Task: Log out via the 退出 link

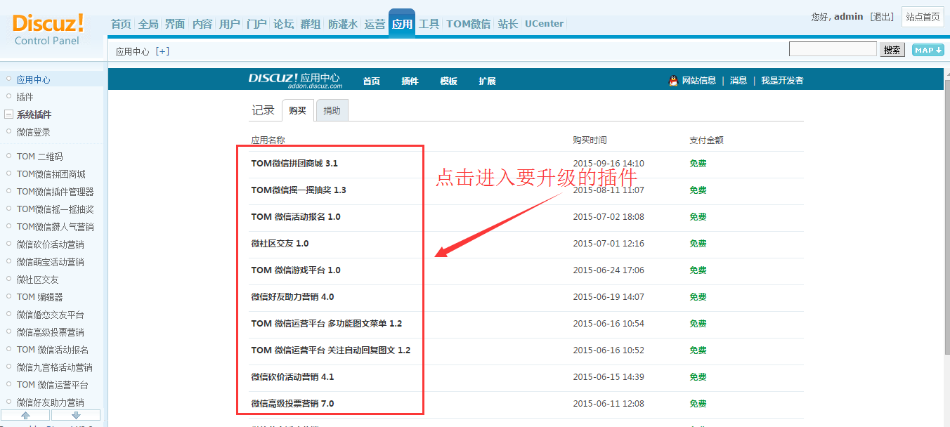Action: [882, 17]
